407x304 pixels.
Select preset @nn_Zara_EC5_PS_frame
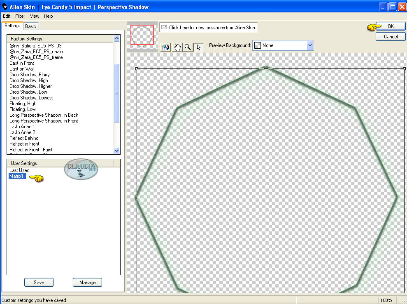36,57
